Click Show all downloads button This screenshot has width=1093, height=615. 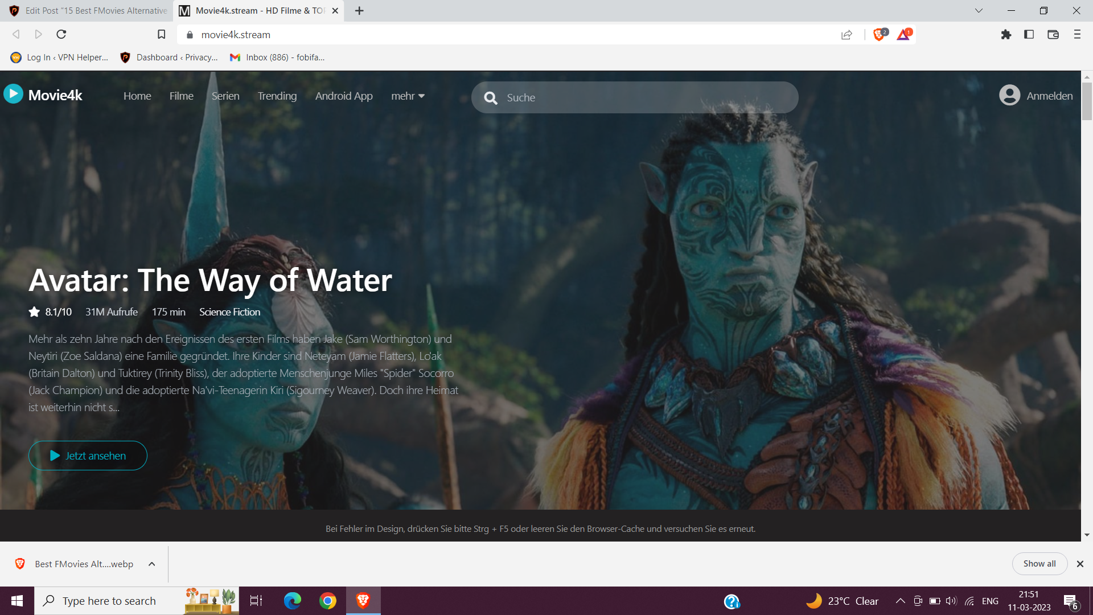[x=1039, y=564]
